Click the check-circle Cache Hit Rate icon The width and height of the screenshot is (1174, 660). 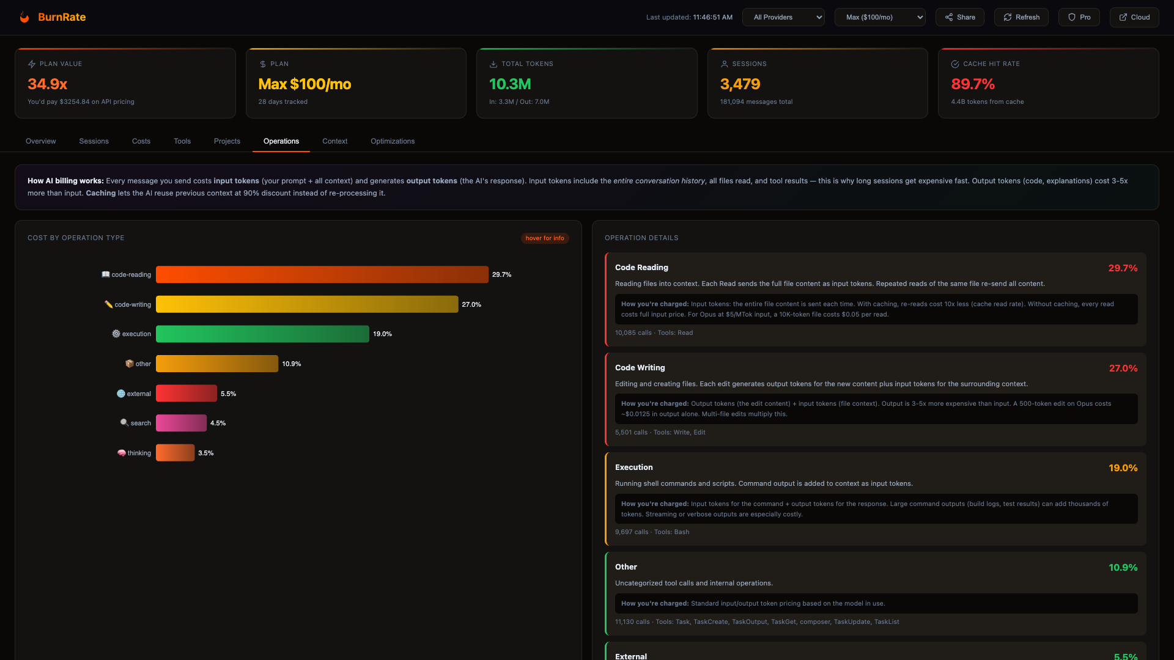pos(955,64)
